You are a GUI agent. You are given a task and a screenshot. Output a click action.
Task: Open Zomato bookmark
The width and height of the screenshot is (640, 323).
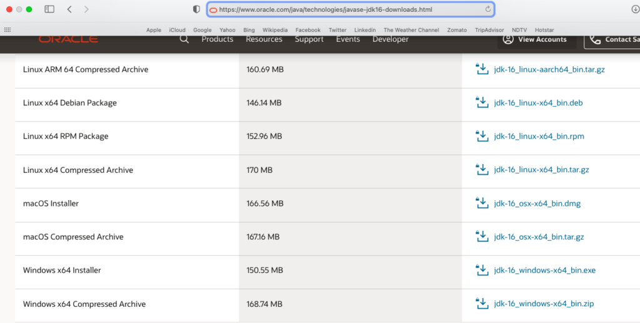pos(457,30)
